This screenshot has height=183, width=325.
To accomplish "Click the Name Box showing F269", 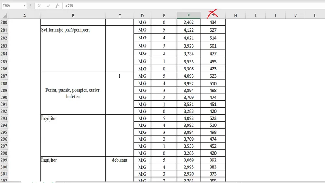I will pyautogui.click(x=11, y=6).
